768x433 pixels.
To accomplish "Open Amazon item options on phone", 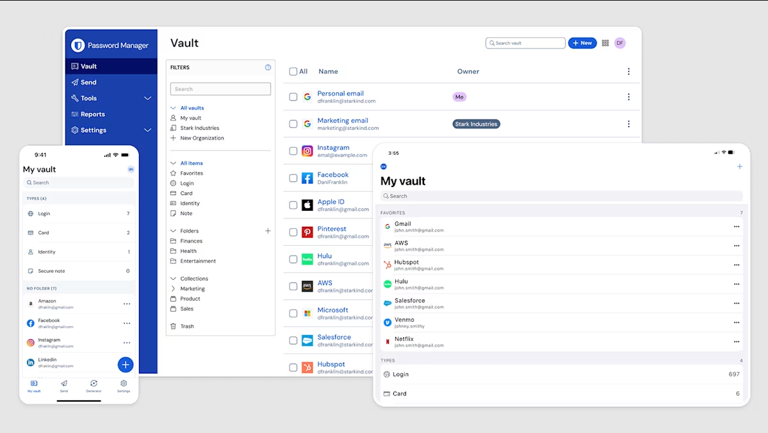I will [x=127, y=304].
